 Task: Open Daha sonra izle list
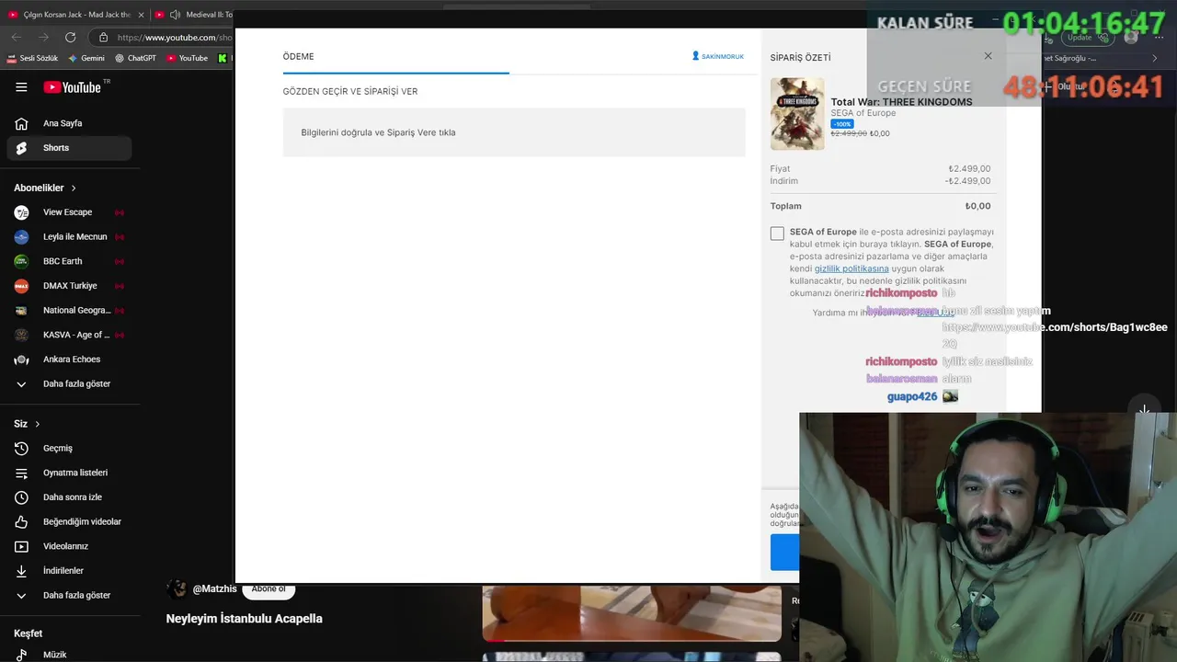tap(69, 497)
